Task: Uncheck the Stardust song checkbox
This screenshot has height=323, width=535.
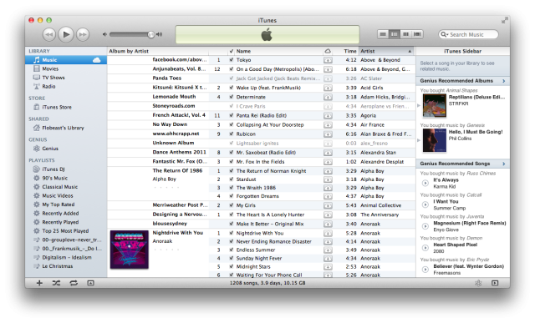Action: click(232, 179)
